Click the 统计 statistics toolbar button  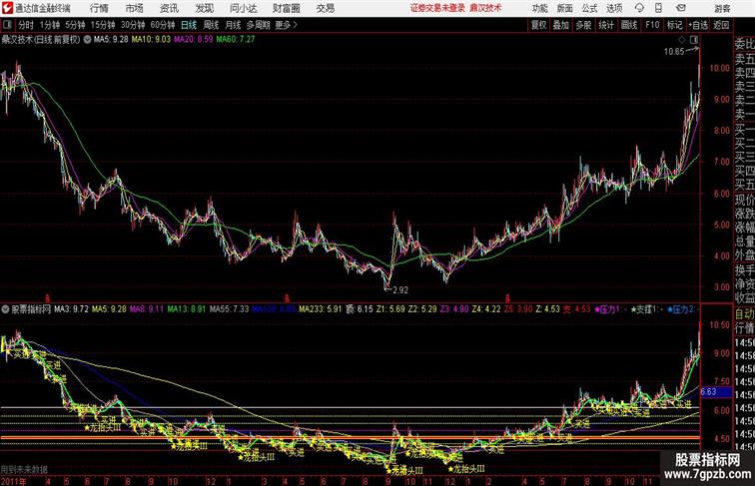(606, 25)
